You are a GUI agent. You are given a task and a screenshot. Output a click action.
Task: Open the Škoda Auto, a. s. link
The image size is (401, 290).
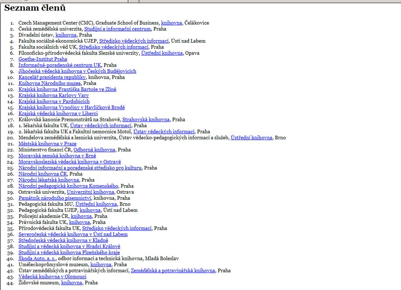point(37,259)
